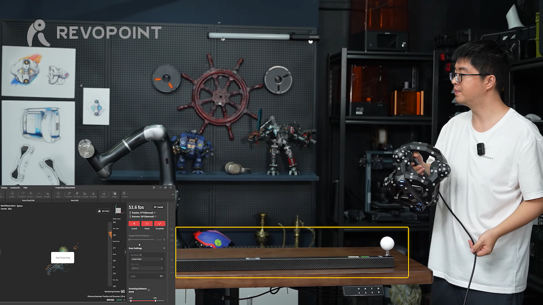543x305 pixels.
Task: Select Simplify in Mesh Edit group
Action: point(94,195)
